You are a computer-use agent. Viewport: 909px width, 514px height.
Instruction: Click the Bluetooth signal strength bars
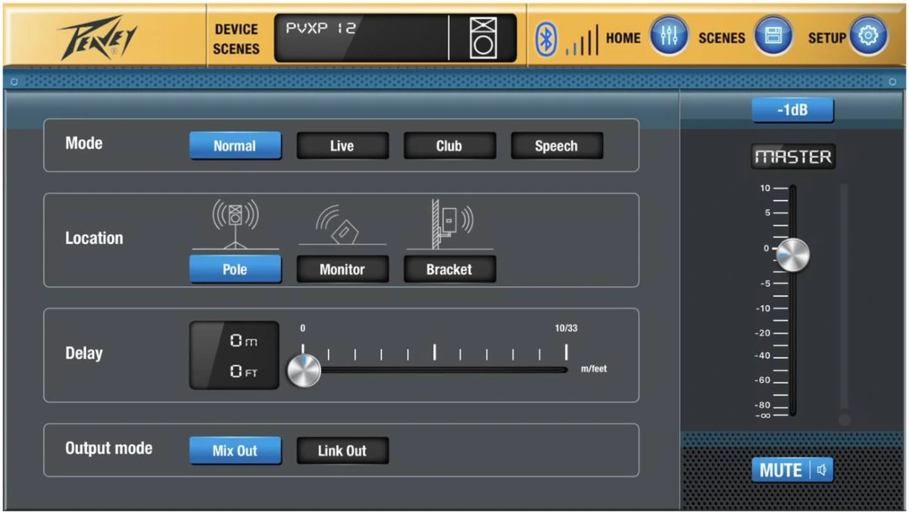581,42
